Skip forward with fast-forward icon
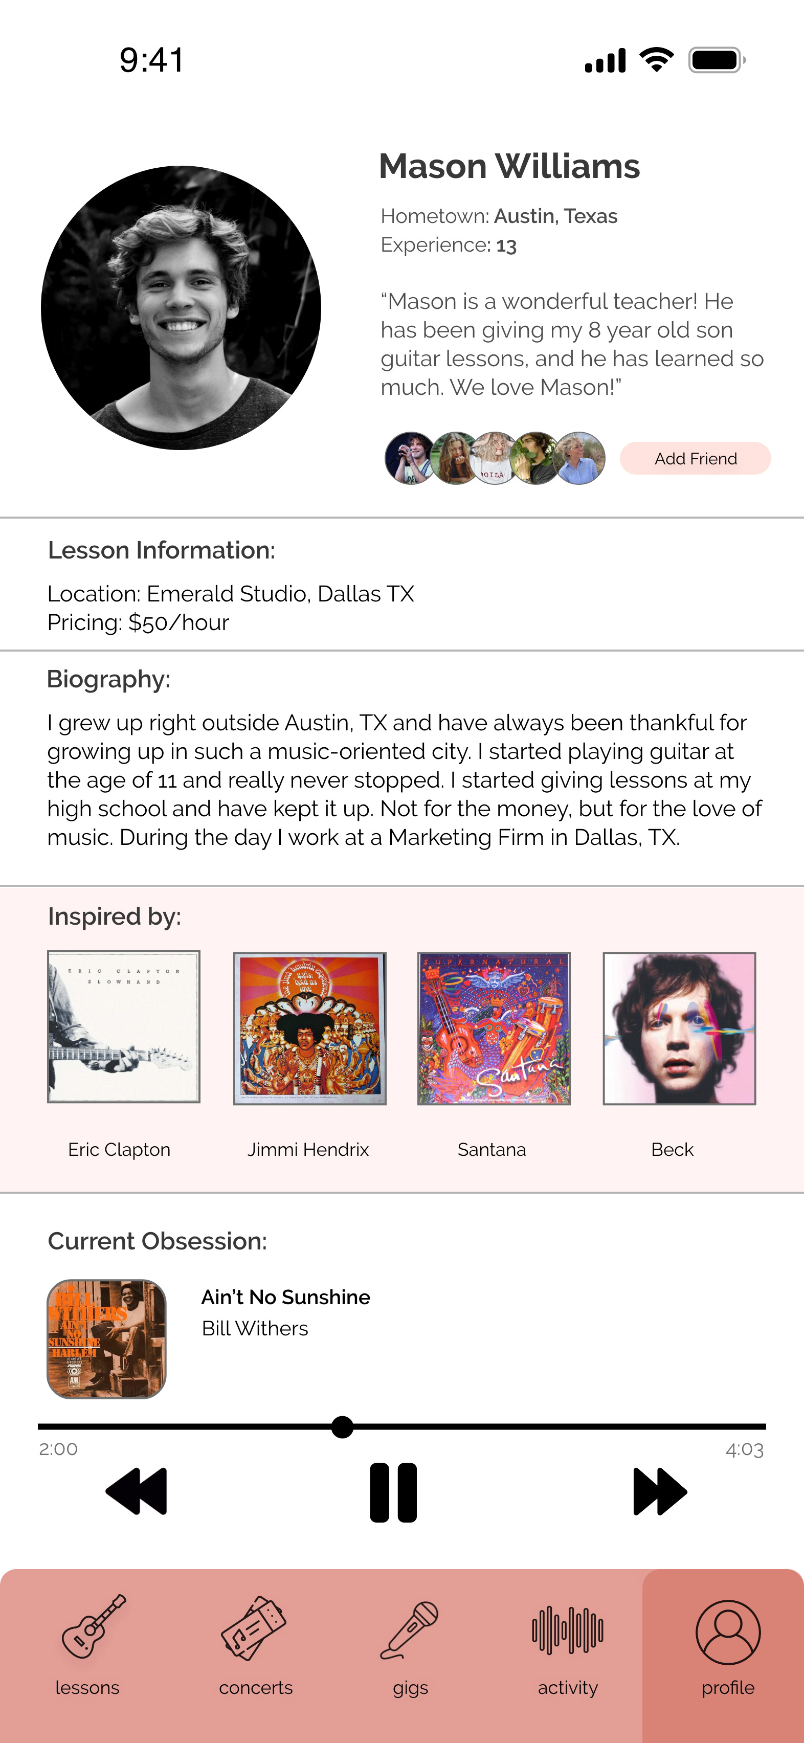Viewport: 804px width, 1743px height. [x=660, y=1491]
